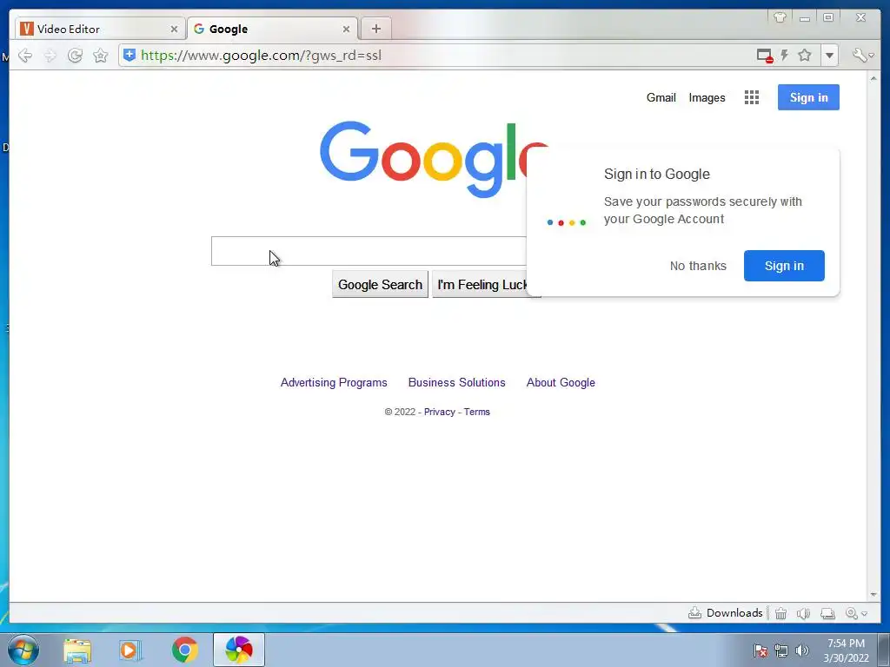Open the Action Center flag icon in tray
The height and width of the screenshot is (667, 890).
coord(760,650)
